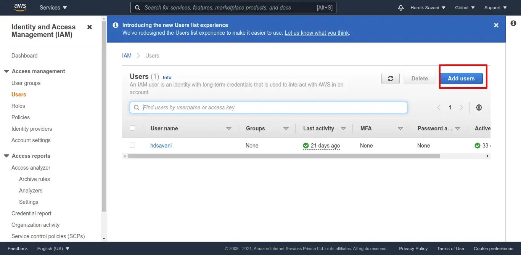This screenshot has height=255, width=521.
Task: Expand the Hardik Savani account menu
Action: click(428, 8)
